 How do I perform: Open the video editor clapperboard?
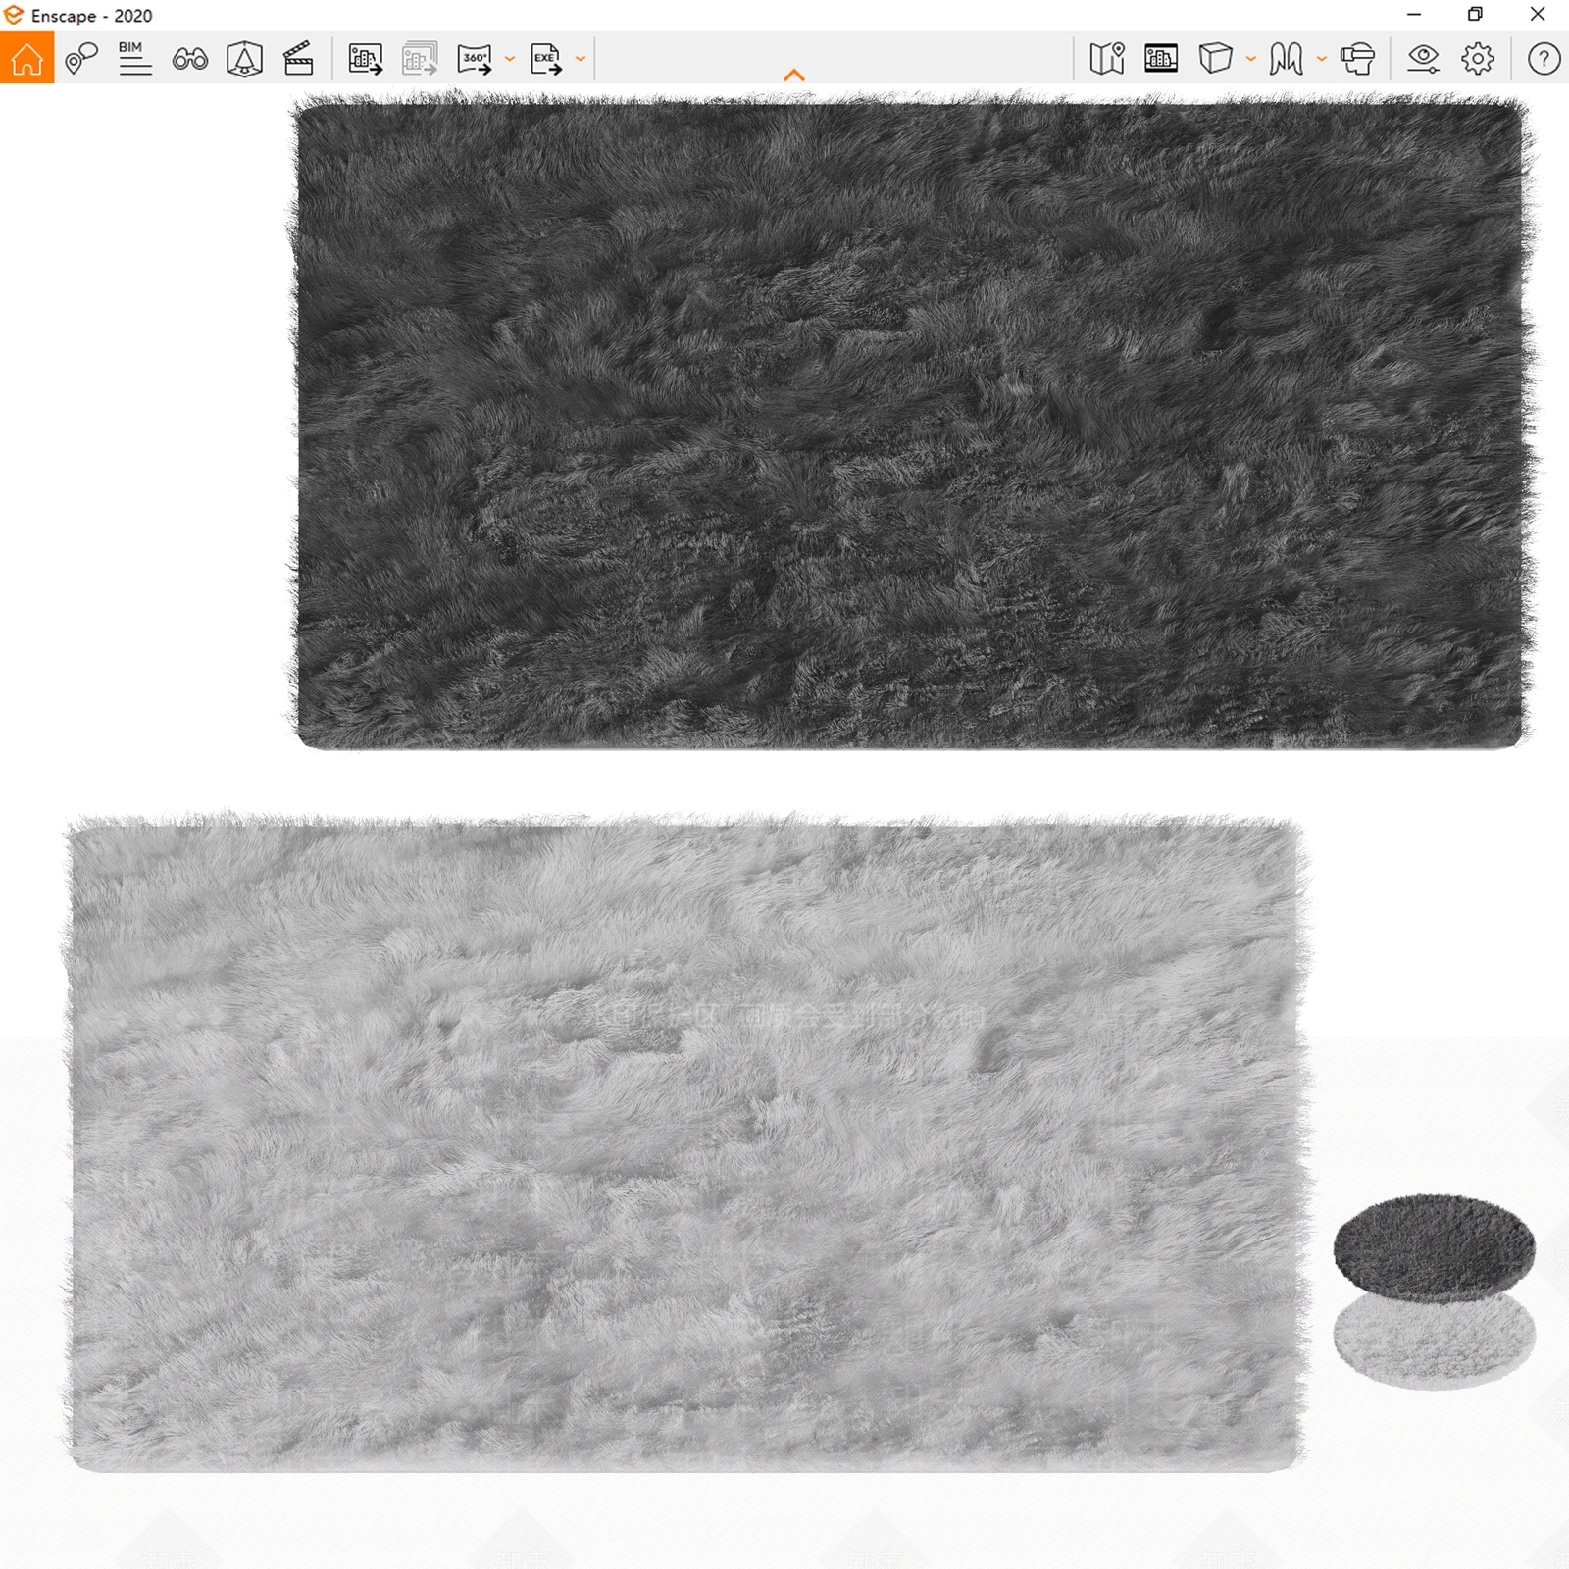pos(298,59)
